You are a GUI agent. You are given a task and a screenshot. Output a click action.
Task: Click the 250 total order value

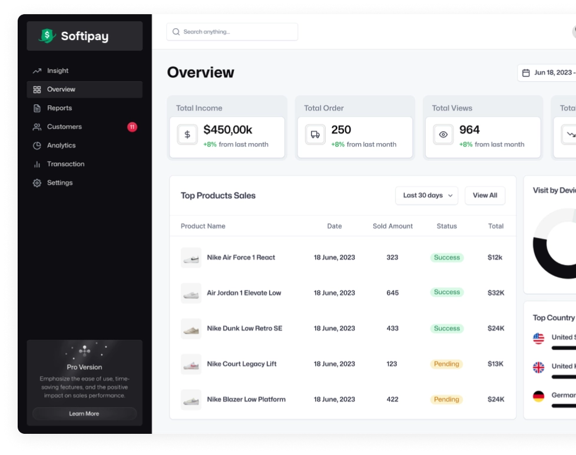(341, 130)
